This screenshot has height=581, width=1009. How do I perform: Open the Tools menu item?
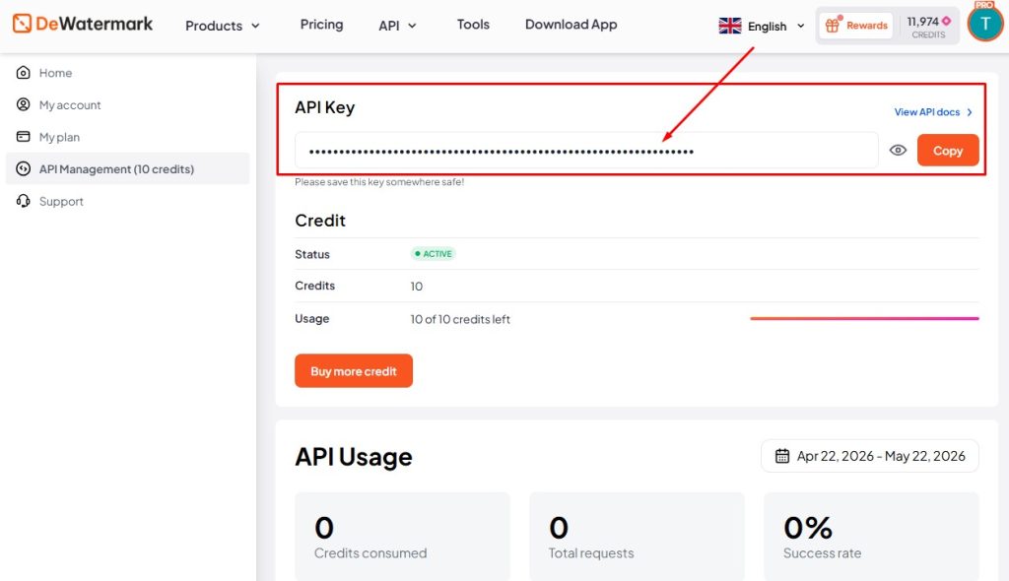pos(473,25)
